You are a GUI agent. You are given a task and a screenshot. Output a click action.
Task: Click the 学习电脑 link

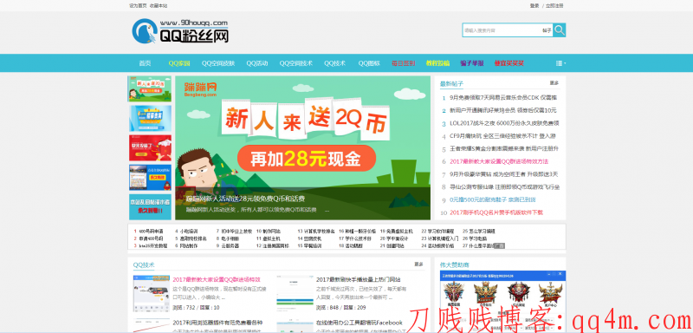478,238
